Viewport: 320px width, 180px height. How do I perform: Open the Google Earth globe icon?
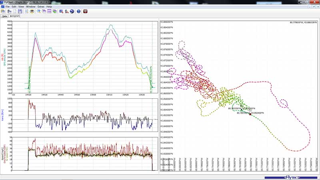(72, 11)
